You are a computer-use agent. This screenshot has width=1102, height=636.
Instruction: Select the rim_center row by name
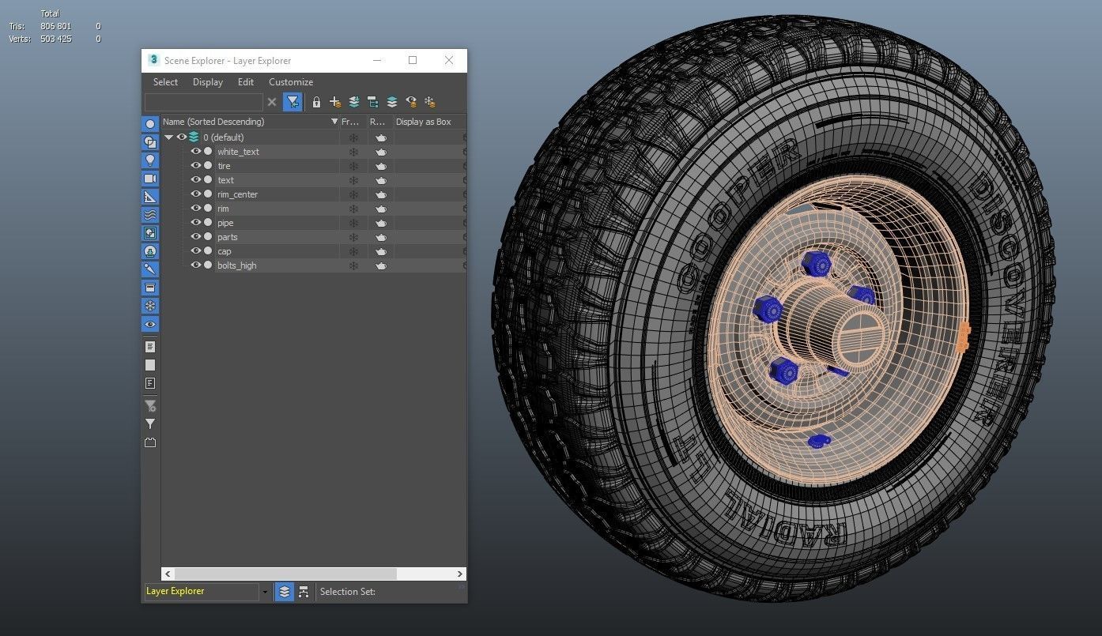tap(238, 194)
